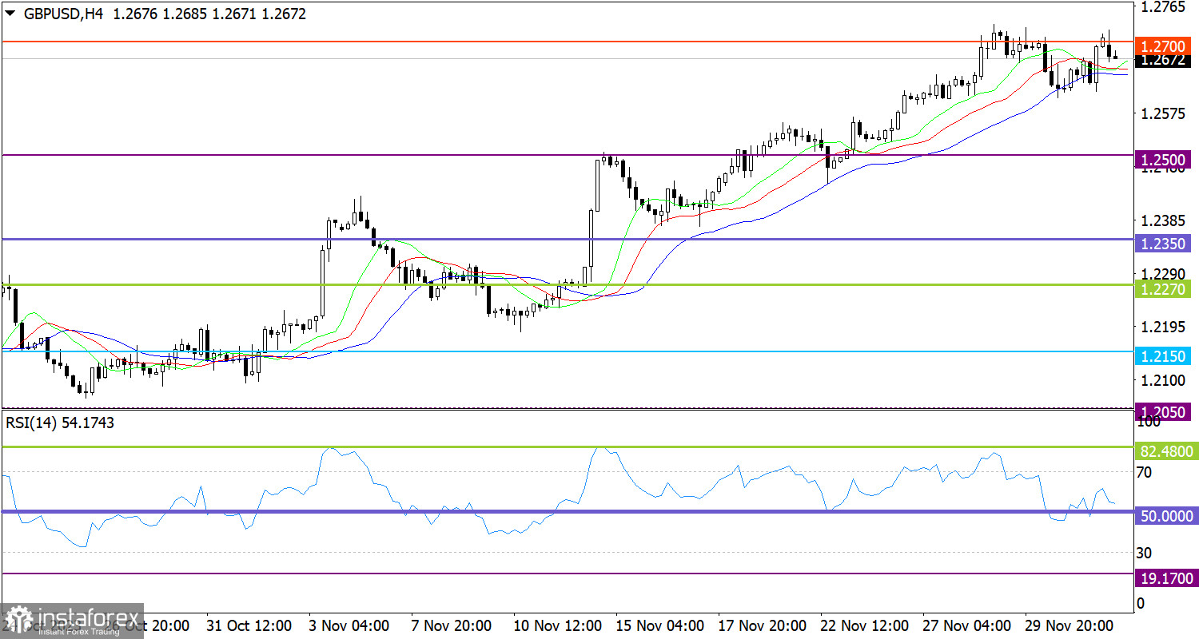Click the RSI scale value 100
Image resolution: width=1199 pixels, height=639 pixels.
click(x=1147, y=421)
